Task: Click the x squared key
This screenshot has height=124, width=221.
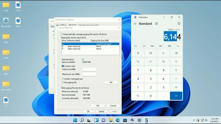Action: pyautogui.click(x=151, y=62)
